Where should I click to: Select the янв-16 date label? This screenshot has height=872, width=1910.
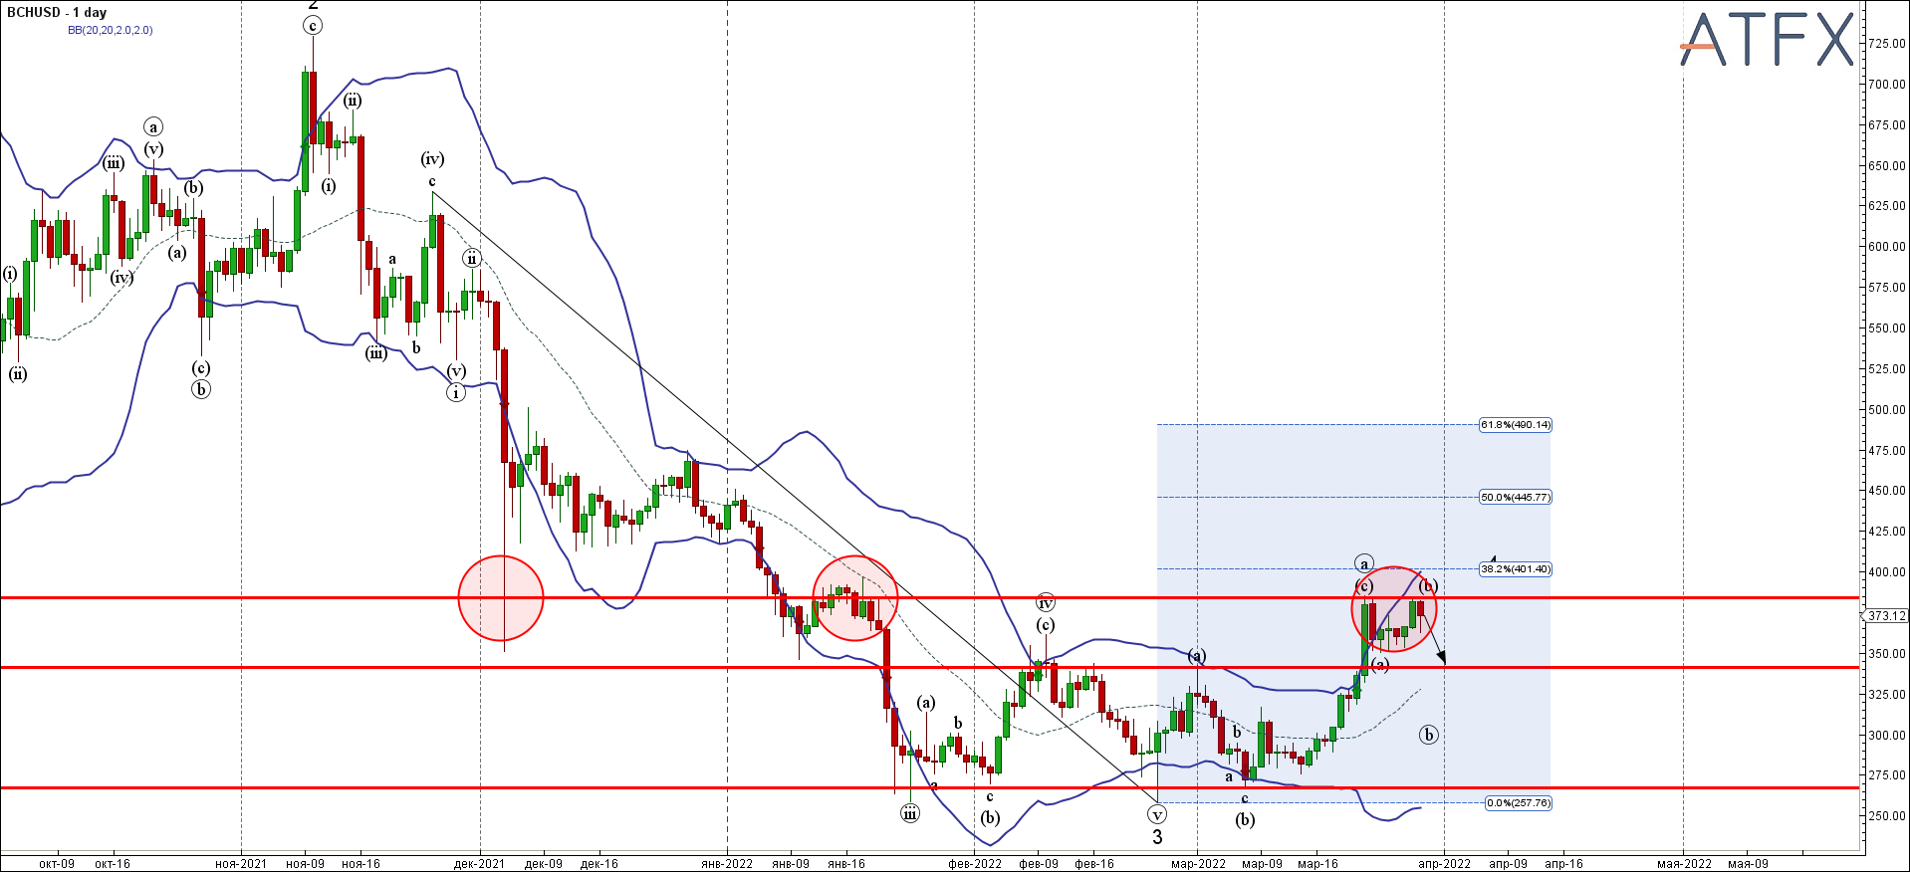click(846, 863)
